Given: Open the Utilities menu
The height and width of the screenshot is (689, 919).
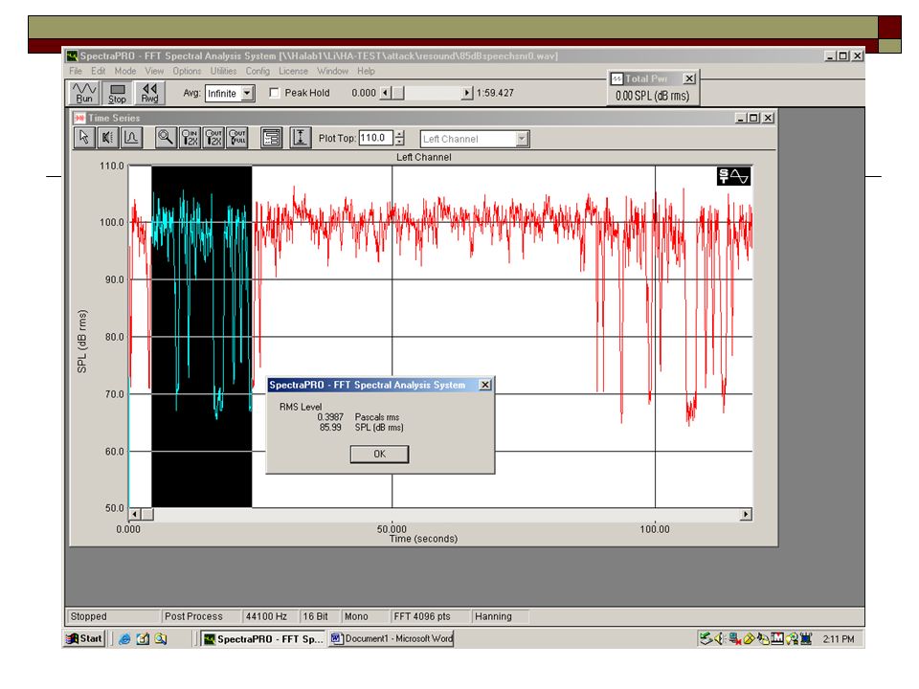Looking at the screenshot, I should click(x=223, y=71).
